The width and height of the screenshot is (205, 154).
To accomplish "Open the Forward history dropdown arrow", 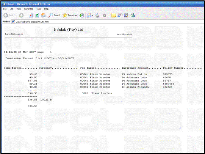I will [x=26, y=15].
